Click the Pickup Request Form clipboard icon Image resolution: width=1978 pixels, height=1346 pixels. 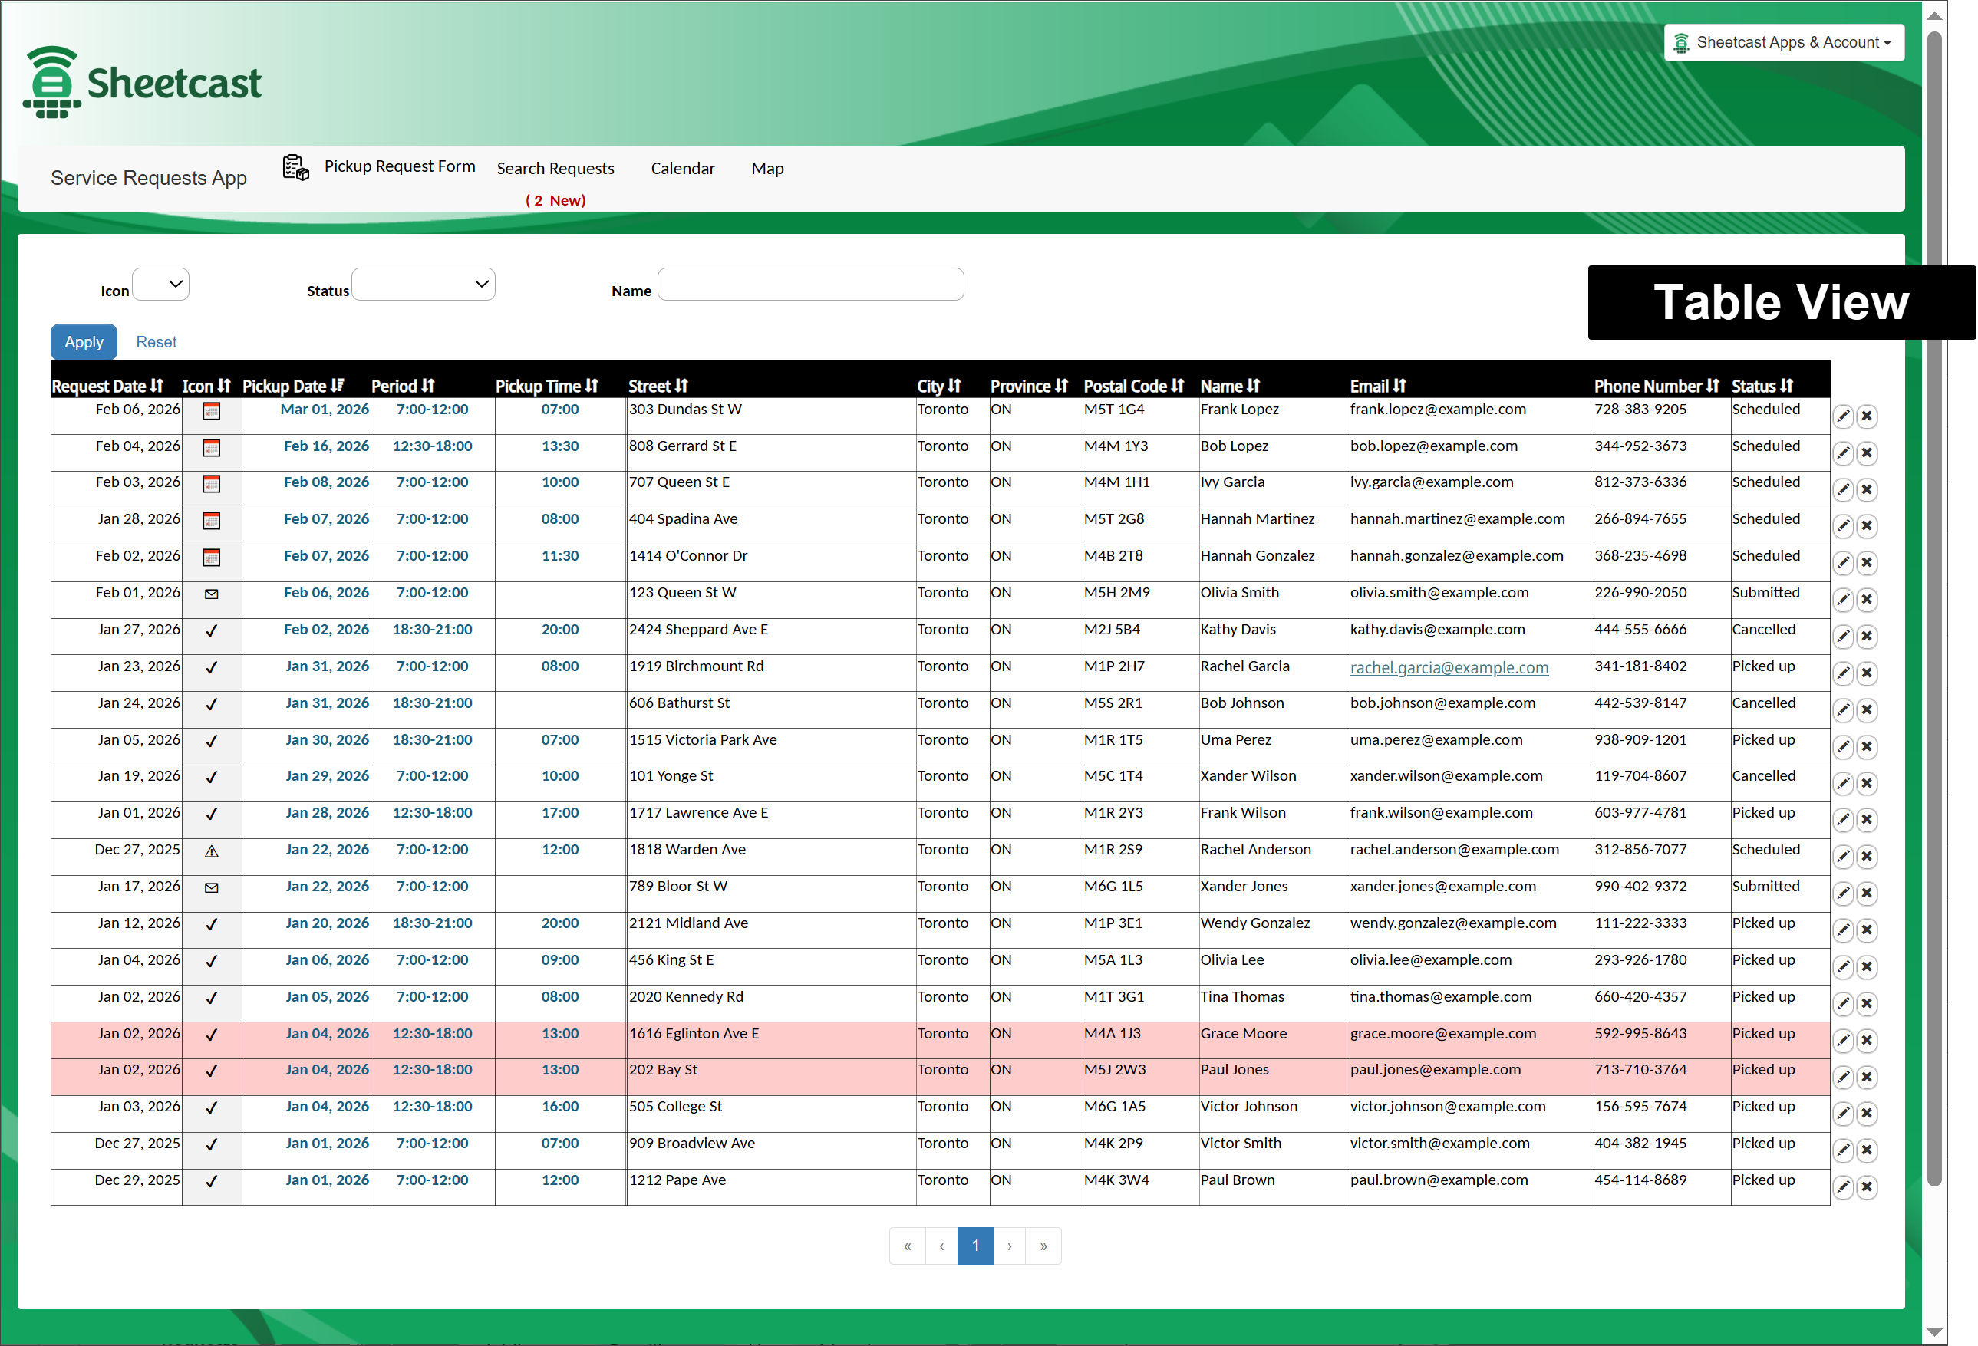[295, 168]
